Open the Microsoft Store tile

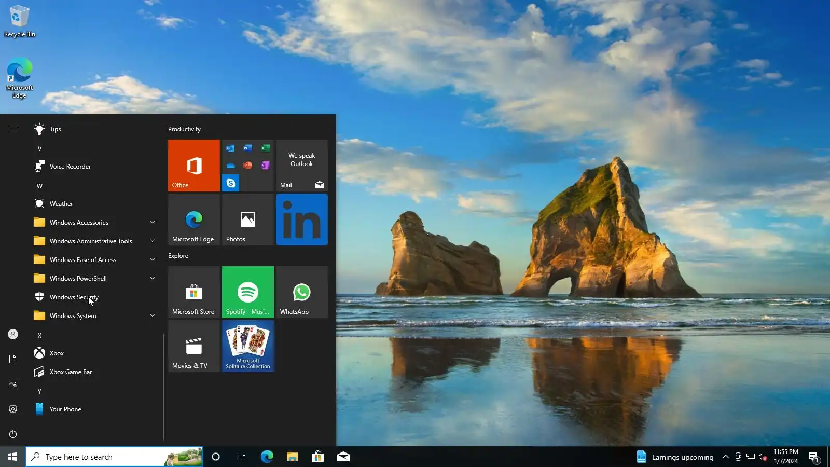193,292
